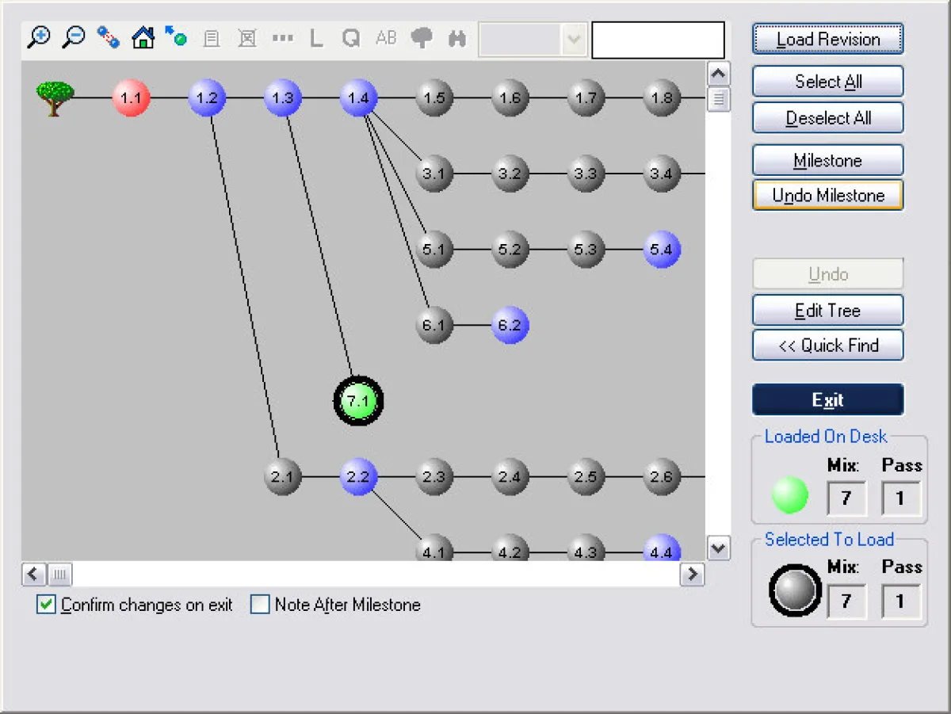Click the horizontal scrollbar right arrow
This screenshot has width=951, height=714.
692,575
